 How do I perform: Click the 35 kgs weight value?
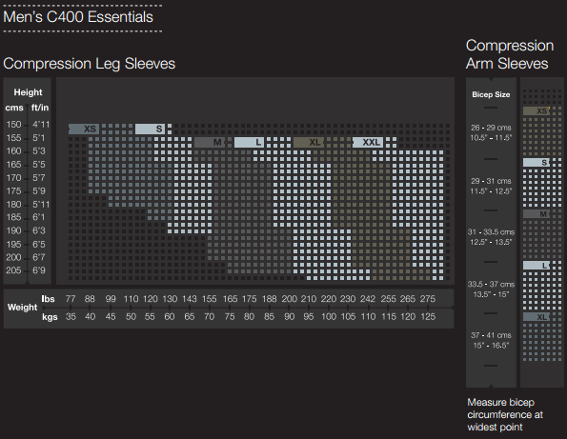tap(71, 316)
